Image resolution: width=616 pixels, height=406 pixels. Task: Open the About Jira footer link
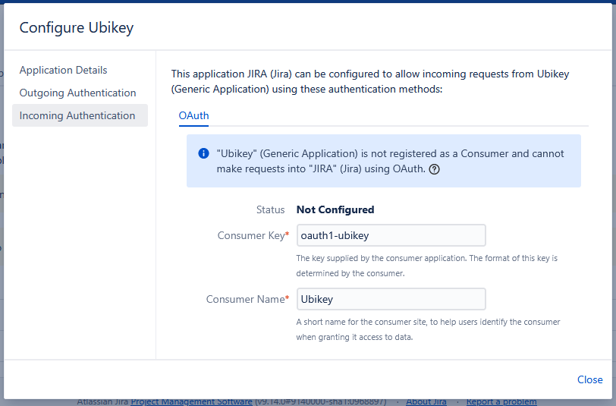click(x=426, y=402)
